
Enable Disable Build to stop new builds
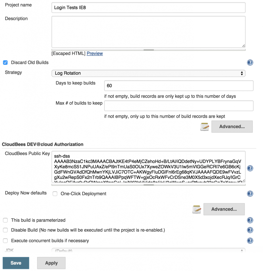click(5, 230)
